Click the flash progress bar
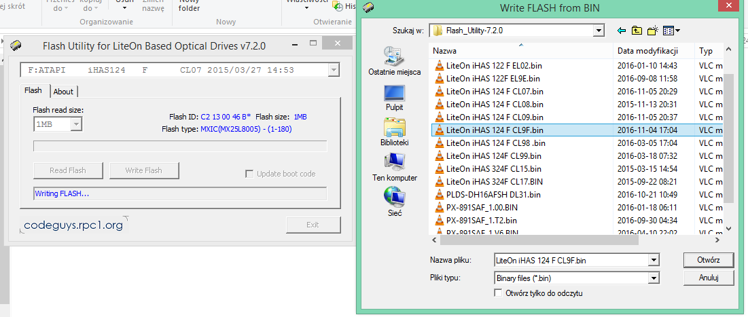 tap(180, 146)
